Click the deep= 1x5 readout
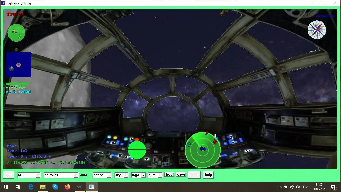 click(17, 151)
